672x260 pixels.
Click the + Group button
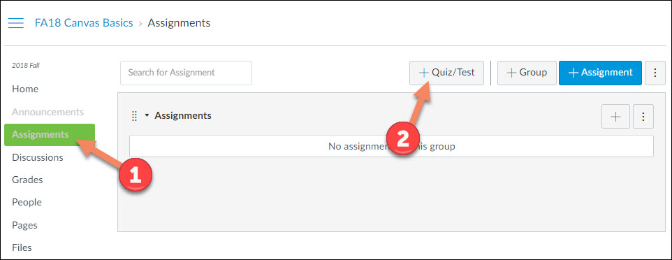(527, 73)
